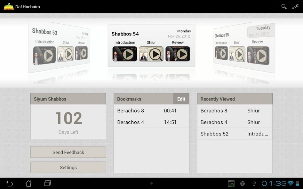Play Shabbos 53 Introduction video
Viewport: 303px width, 189px height.
(44, 56)
